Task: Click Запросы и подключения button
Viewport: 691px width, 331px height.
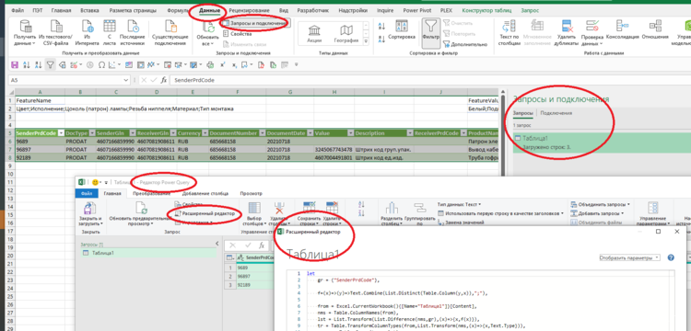Action: (255, 22)
